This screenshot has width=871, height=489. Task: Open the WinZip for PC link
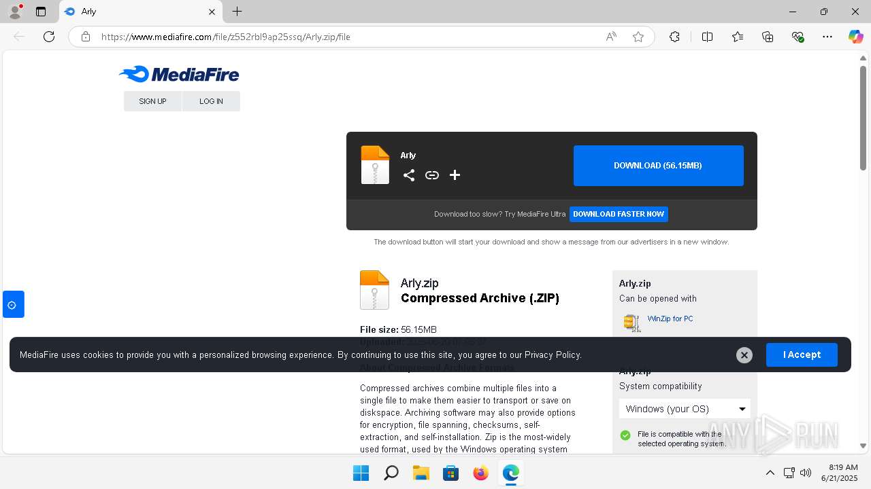tap(670, 319)
